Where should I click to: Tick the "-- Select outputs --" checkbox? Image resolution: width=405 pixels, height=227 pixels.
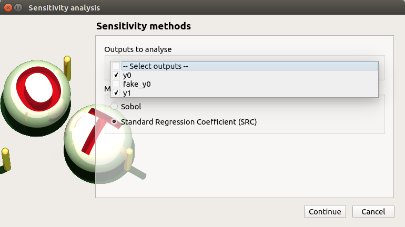(x=116, y=66)
